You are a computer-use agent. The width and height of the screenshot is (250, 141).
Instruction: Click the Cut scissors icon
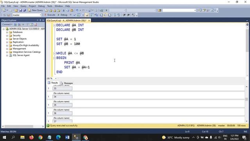click(63, 11)
